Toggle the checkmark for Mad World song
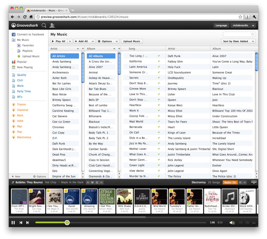Image resolution: width=267 pixels, height=239 pixels. (159, 121)
